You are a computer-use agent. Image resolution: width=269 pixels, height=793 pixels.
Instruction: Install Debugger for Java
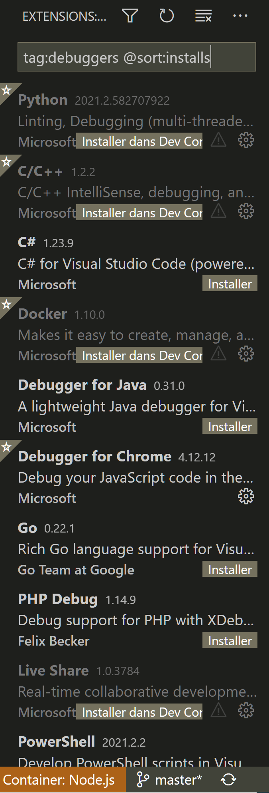pos(230,426)
